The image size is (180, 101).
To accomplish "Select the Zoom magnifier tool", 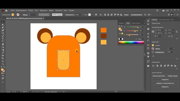I will (3, 64).
